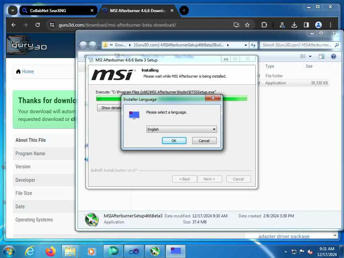Go back in the browser
344x258 pixels.
[x=13, y=25]
